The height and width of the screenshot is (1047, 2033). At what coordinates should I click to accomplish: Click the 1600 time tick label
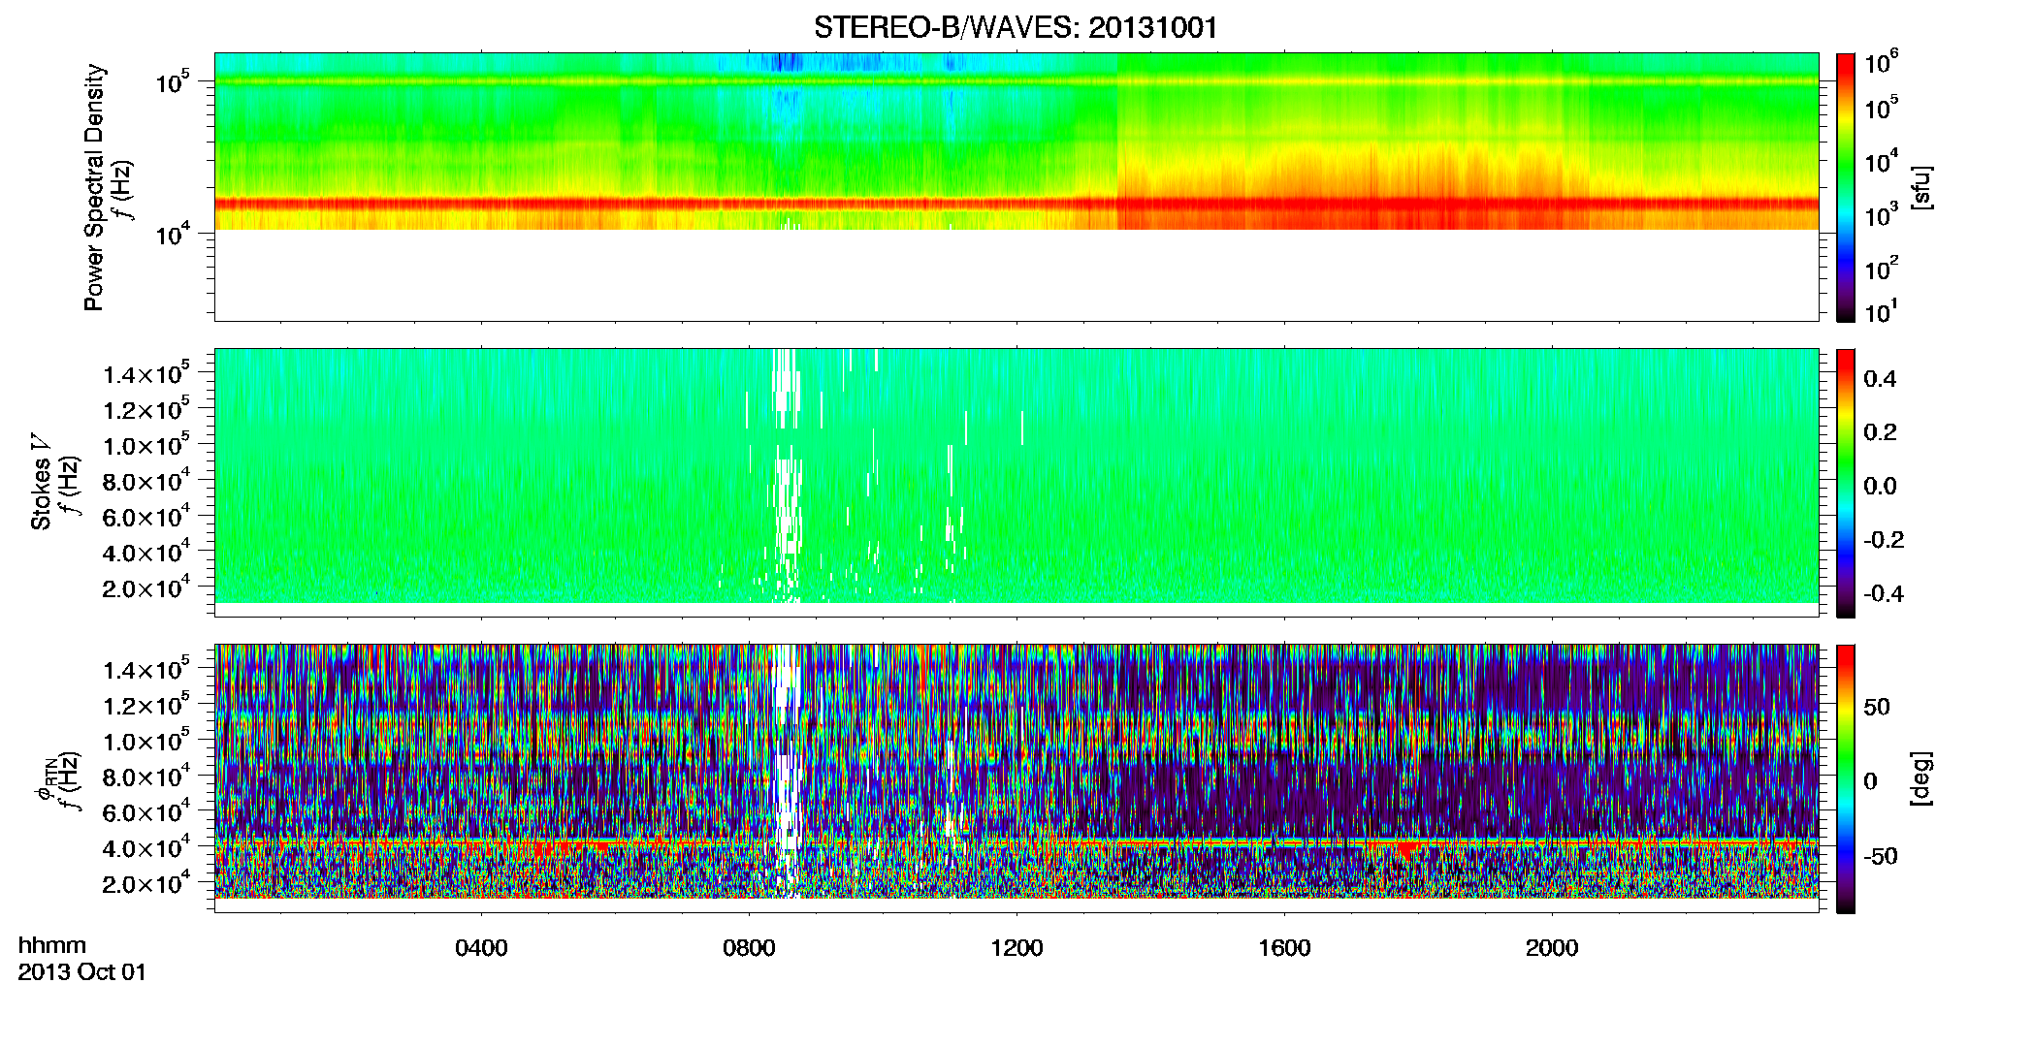pyautogui.click(x=1284, y=948)
